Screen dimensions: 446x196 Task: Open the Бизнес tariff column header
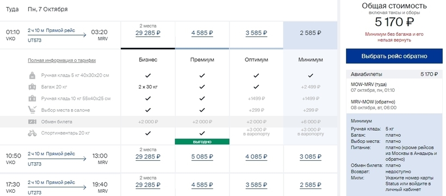[148, 60]
